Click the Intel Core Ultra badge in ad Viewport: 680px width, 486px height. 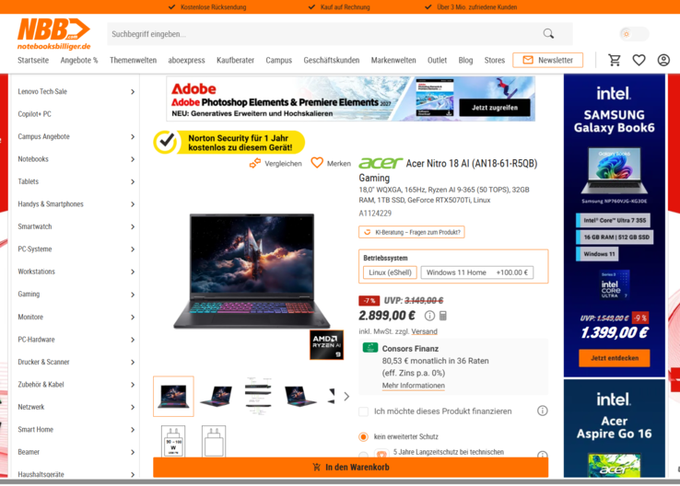pos(614,285)
